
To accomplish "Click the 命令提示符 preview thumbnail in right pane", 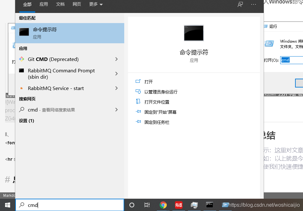I will click(194, 33).
